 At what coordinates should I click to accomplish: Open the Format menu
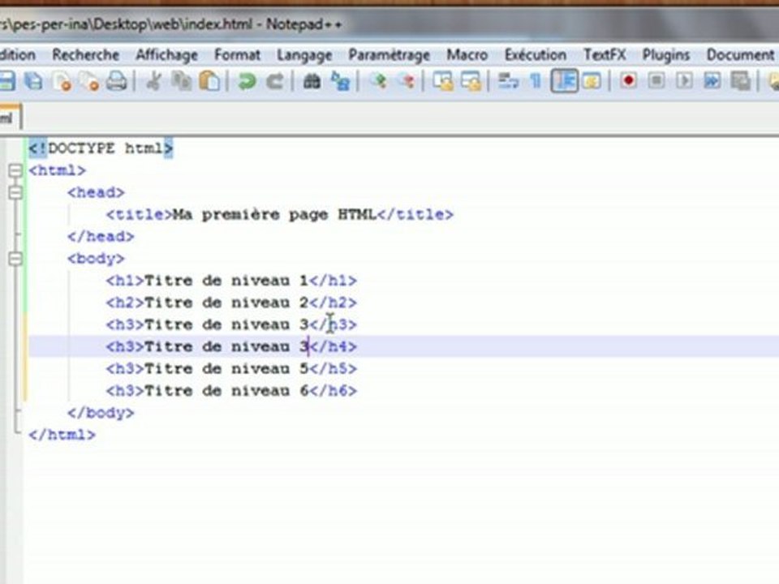coord(237,54)
